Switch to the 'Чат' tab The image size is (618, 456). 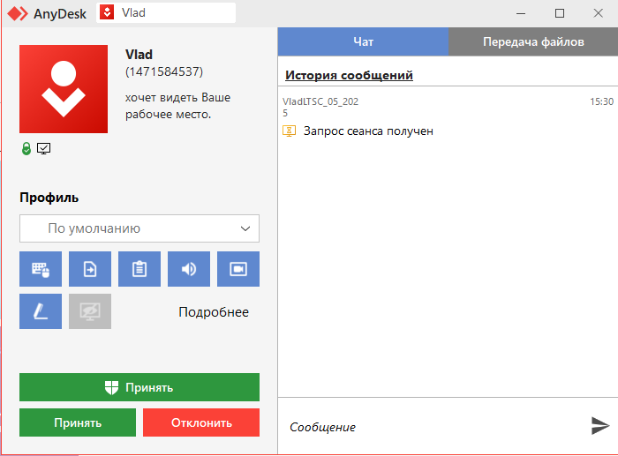[363, 41]
